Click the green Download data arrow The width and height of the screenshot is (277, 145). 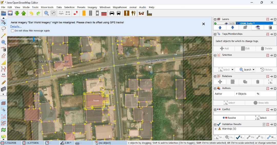(x=17, y=13)
